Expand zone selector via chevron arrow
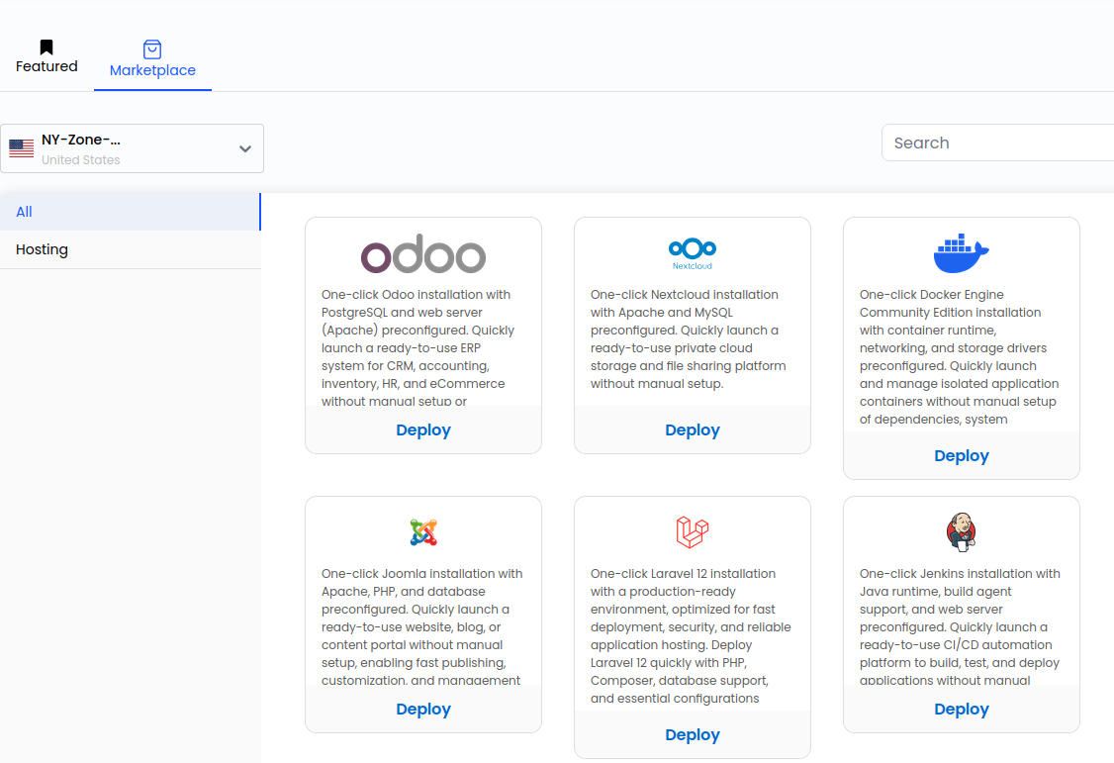This screenshot has height=763, width=1114. (245, 149)
